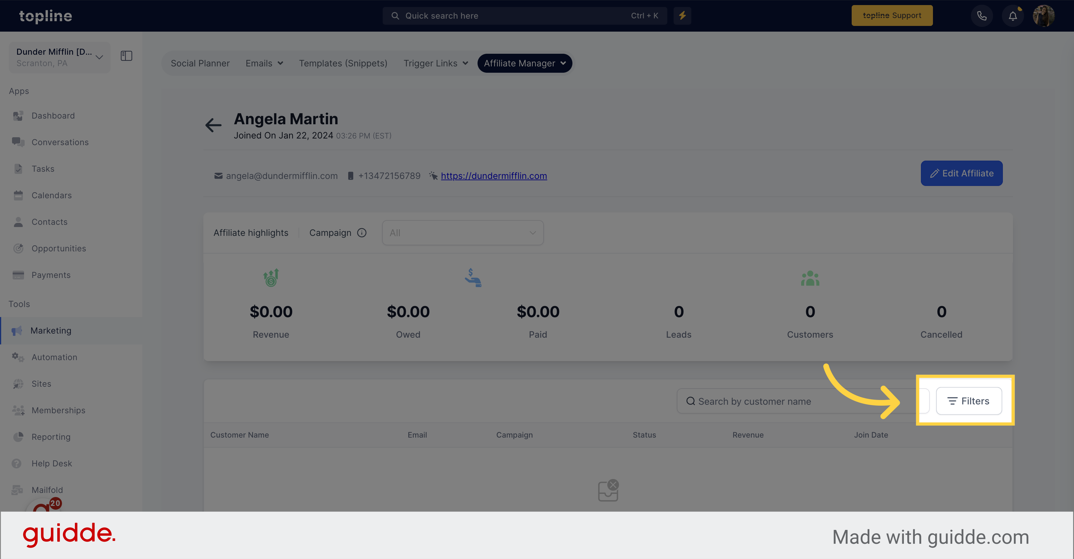Viewport: 1074px width, 559px height.
Task: Click Edit Affiliate button
Action: click(961, 173)
